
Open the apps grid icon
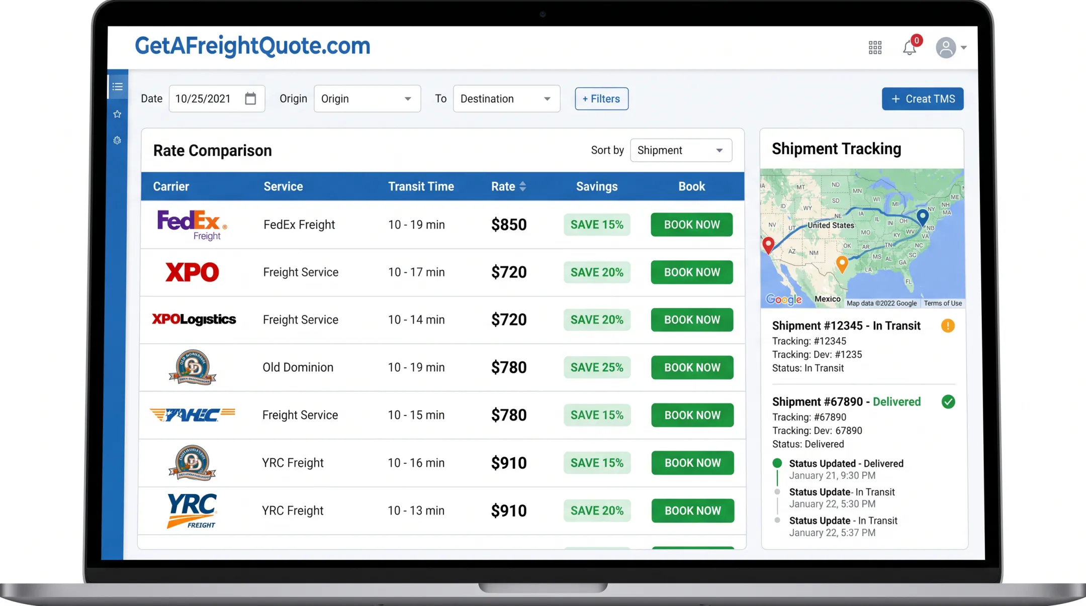pyautogui.click(x=875, y=48)
